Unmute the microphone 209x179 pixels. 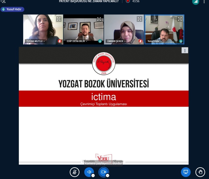tap(75, 172)
